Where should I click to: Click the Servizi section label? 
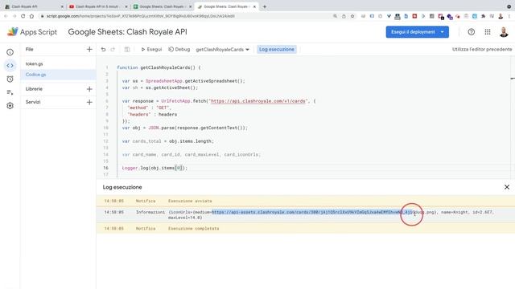coord(33,102)
